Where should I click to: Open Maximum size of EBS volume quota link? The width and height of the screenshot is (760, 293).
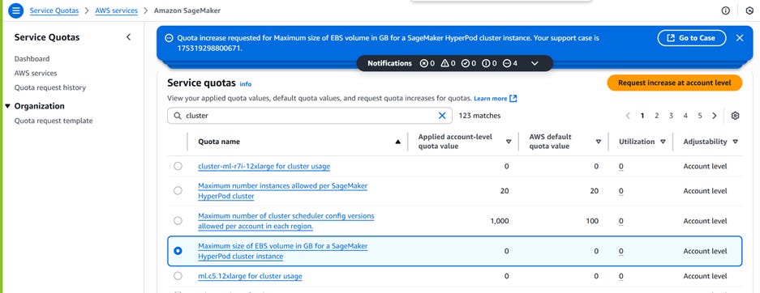(x=282, y=252)
